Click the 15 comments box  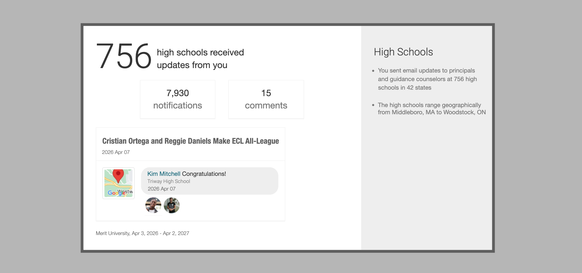(266, 99)
